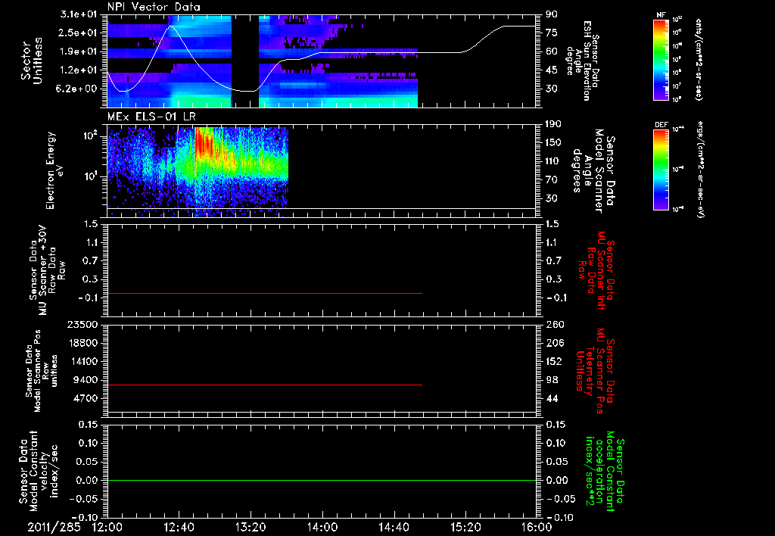Select the "MEx ELS-01 LR" panel title
Screen dimensions: 775x536
pyautogui.click(x=151, y=117)
